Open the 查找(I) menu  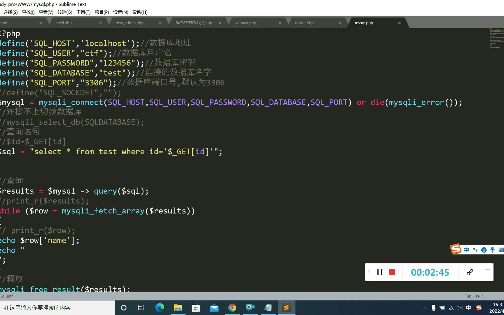pyautogui.click(x=28, y=12)
